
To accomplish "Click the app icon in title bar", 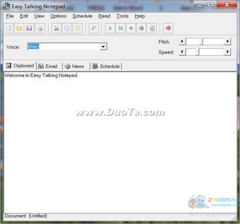I will (7, 6).
